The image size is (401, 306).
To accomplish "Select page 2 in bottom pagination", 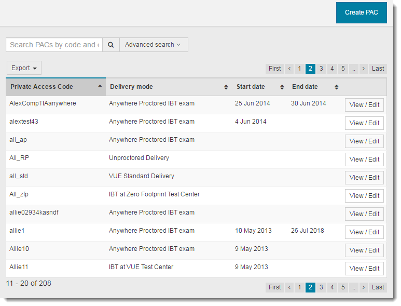I will click(x=310, y=287).
